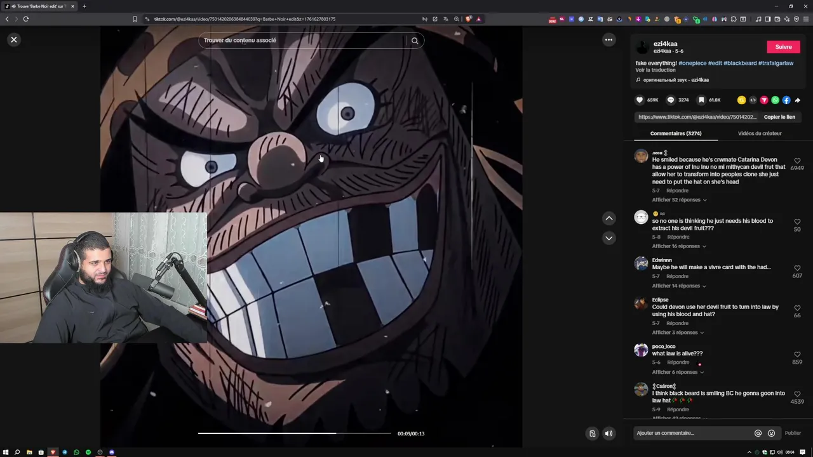The image size is (813, 457).
Task: Expand 'Afficher 6 réponses'
Action: (x=678, y=372)
